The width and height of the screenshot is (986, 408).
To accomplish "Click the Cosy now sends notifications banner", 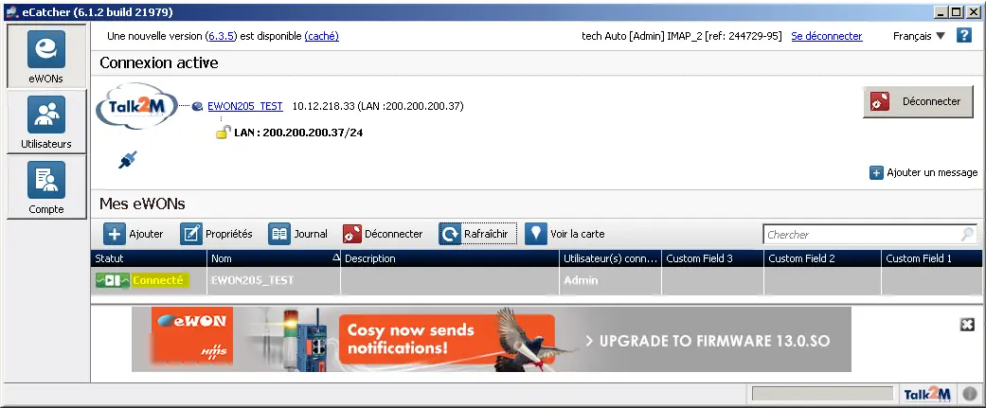I will tap(446, 340).
